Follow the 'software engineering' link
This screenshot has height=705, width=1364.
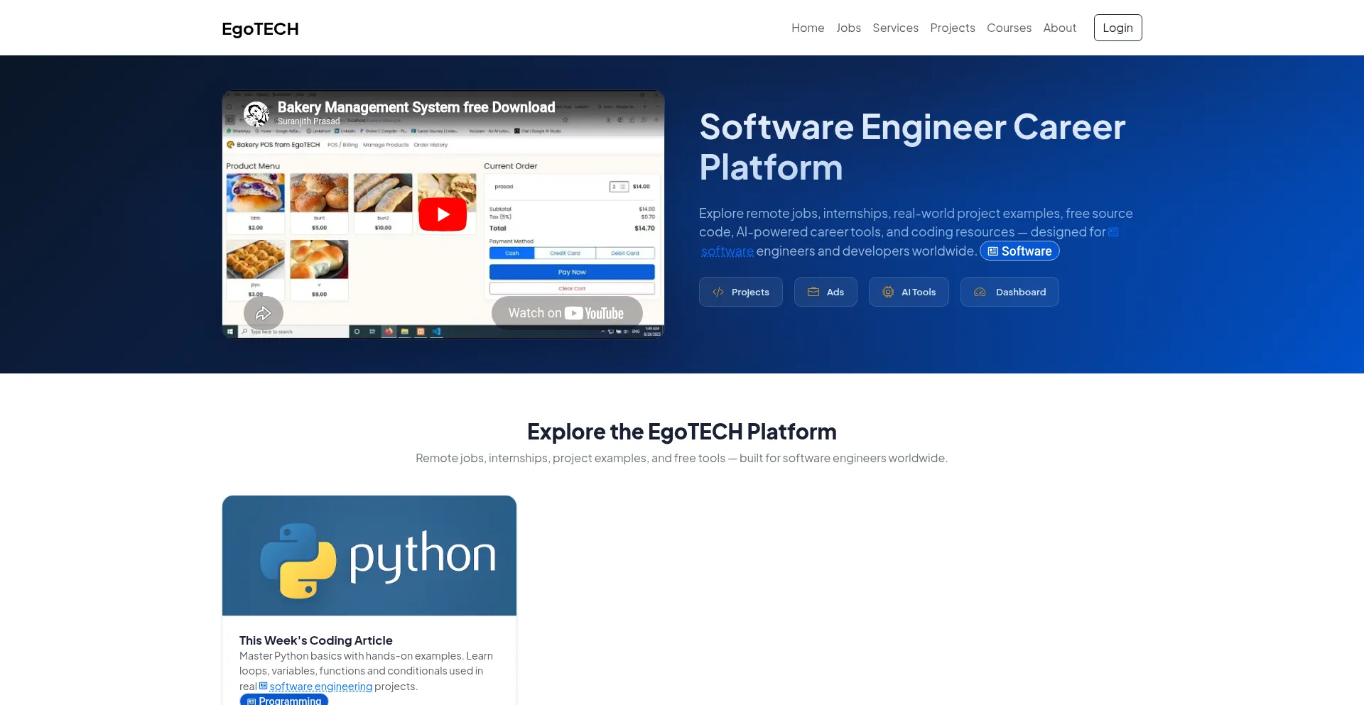pyautogui.click(x=321, y=687)
